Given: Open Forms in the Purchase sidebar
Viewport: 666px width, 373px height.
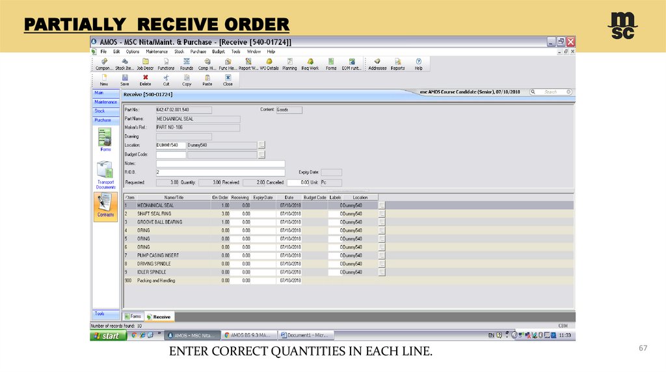Looking at the screenshot, I should click(x=105, y=140).
